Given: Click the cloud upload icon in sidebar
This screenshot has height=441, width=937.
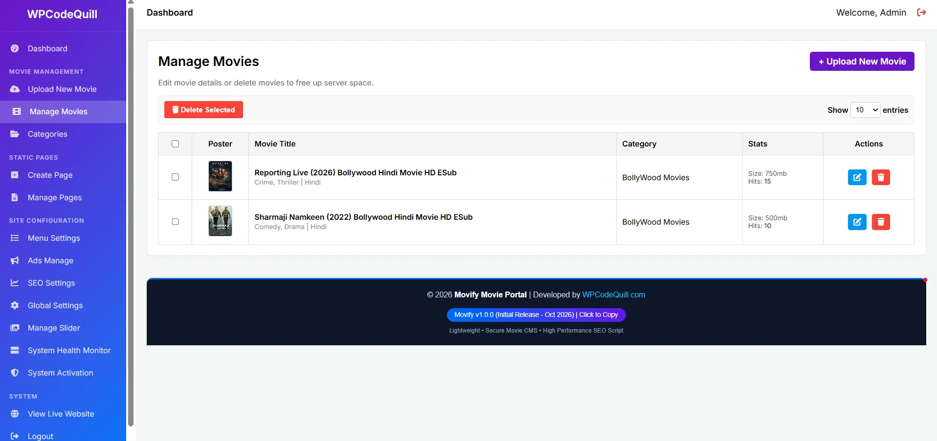Looking at the screenshot, I should (15, 89).
